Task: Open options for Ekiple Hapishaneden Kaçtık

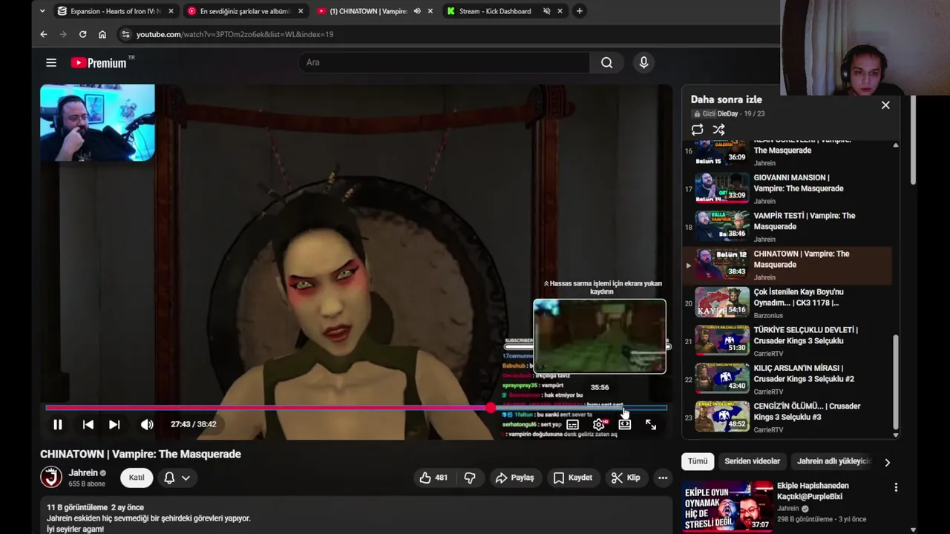Action: (896, 487)
